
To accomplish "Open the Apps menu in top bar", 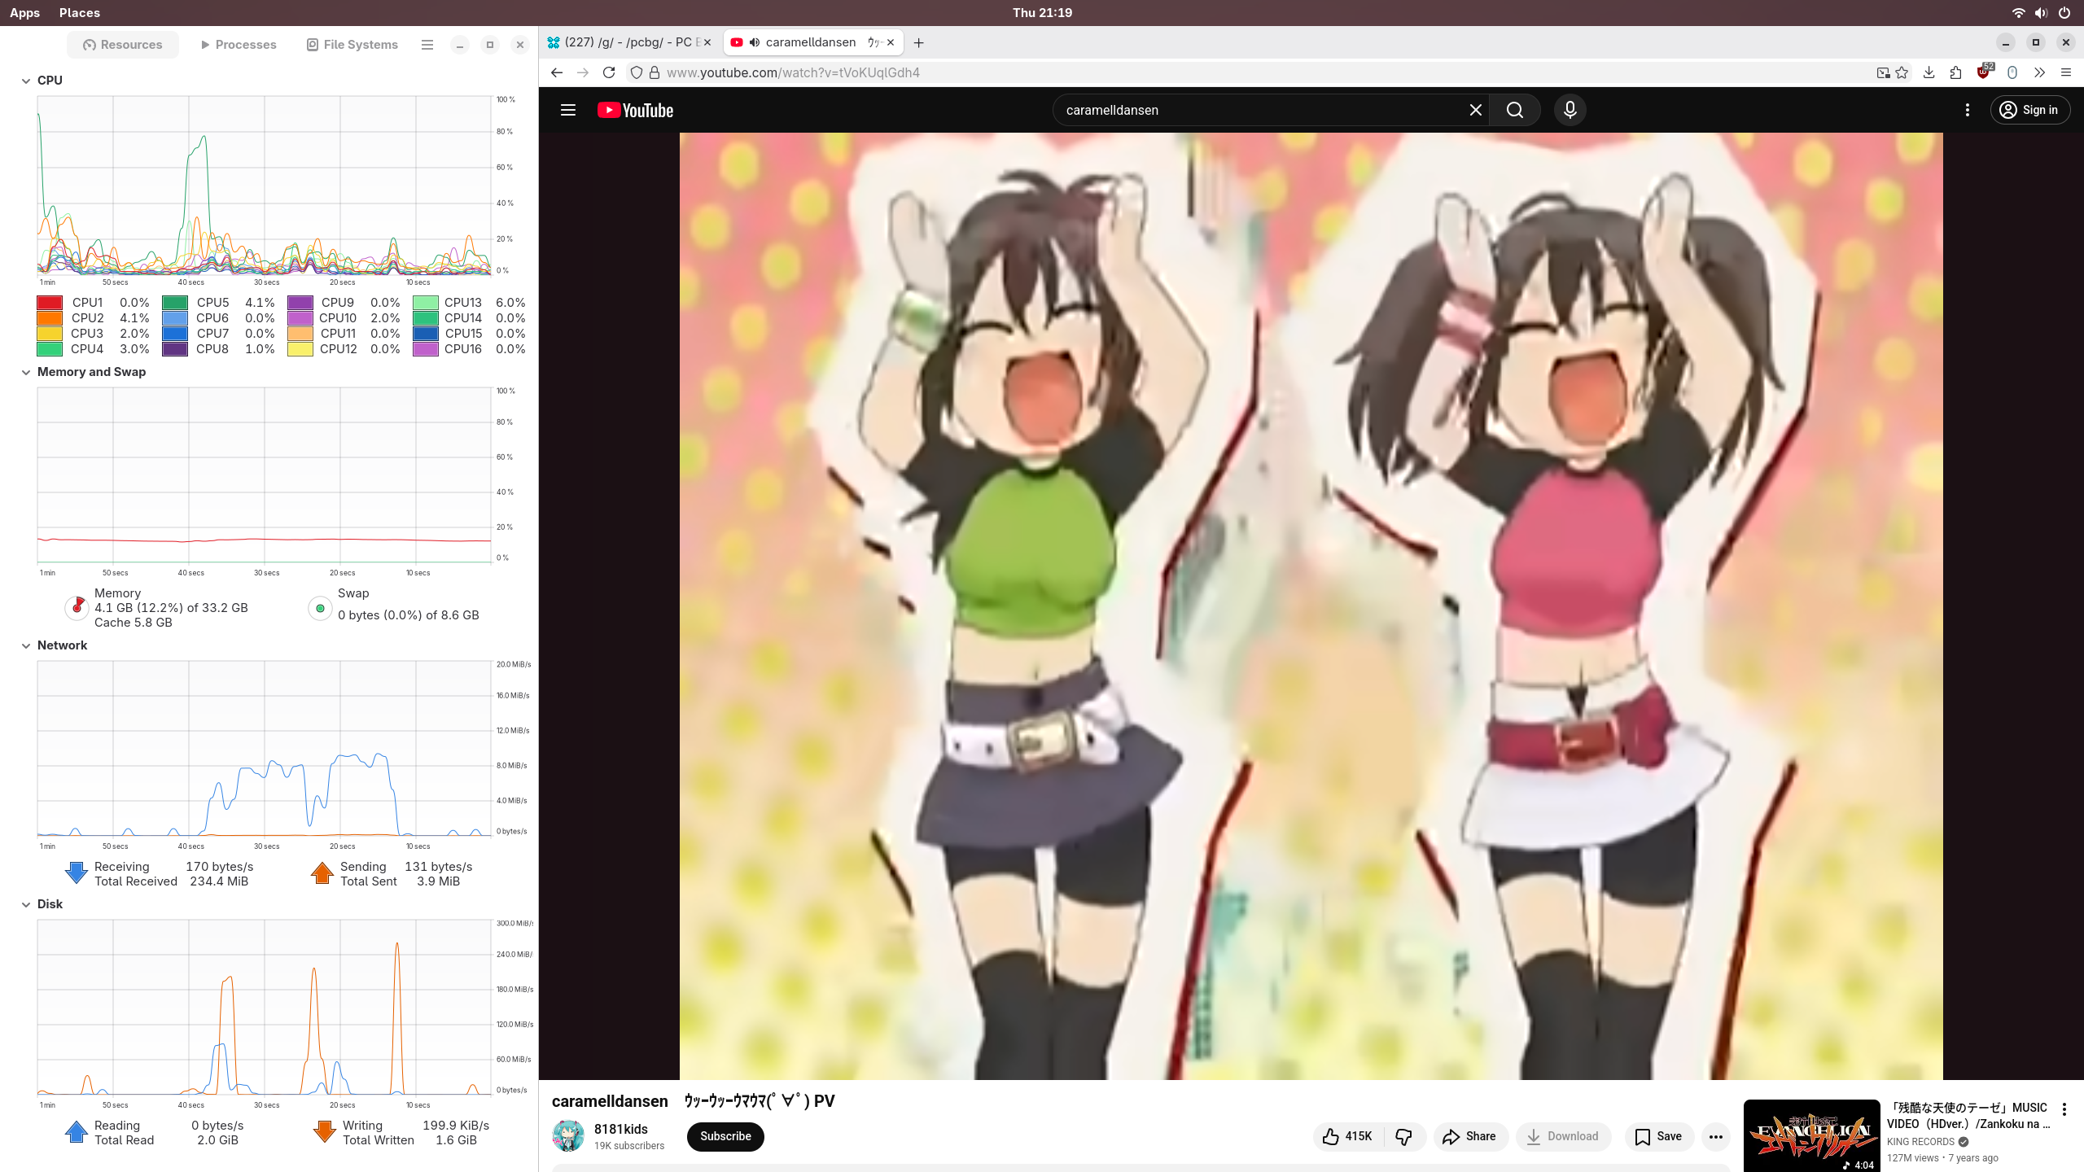I will (24, 13).
